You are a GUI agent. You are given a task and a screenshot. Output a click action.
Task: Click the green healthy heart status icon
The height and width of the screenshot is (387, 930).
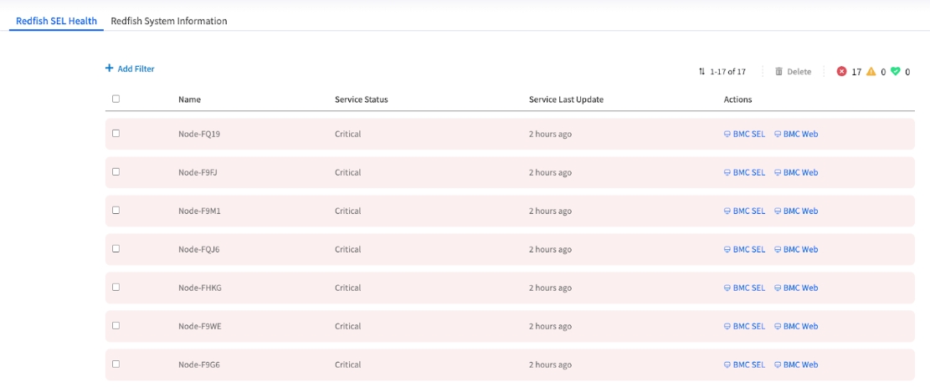coord(895,72)
